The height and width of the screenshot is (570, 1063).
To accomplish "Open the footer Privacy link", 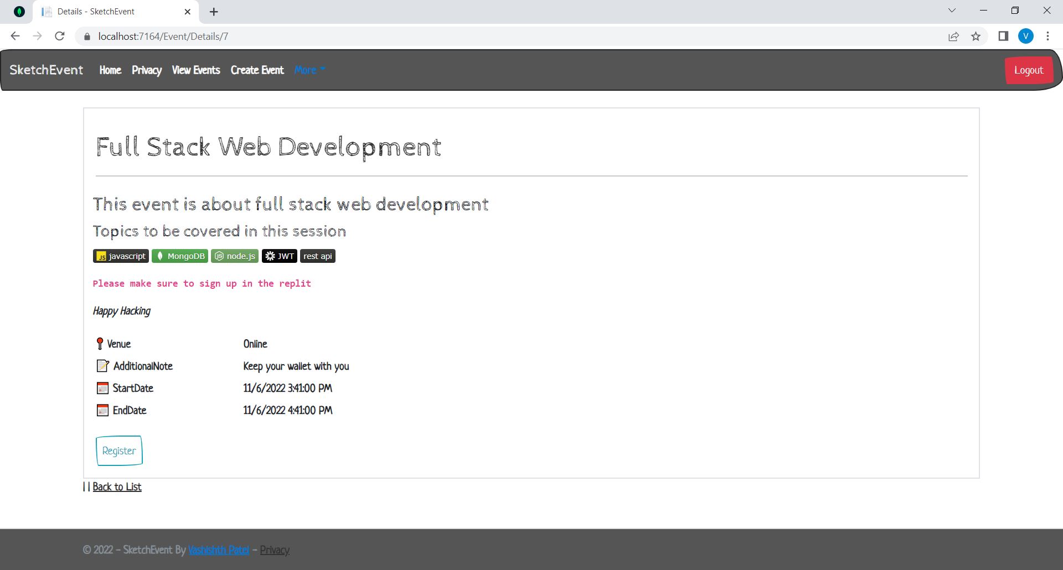I will (275, 550).
